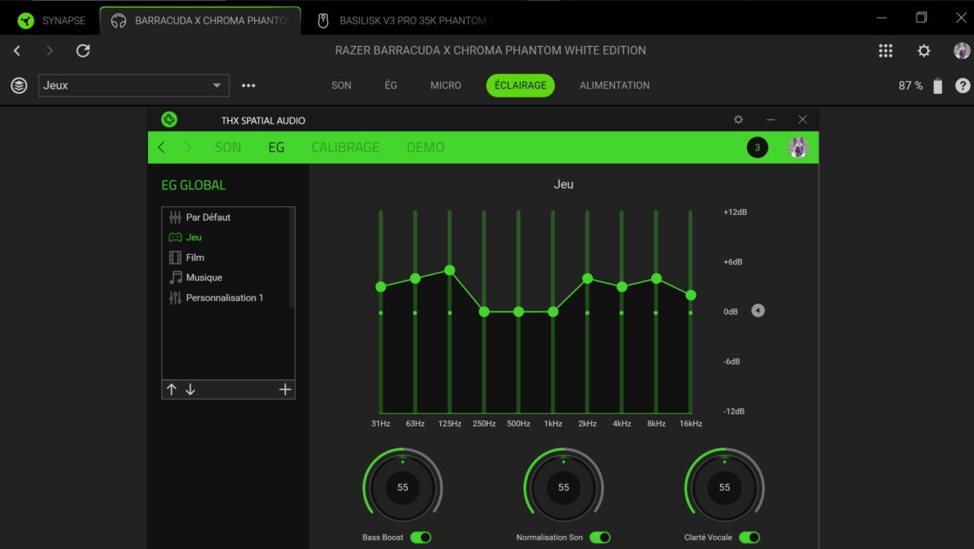Select the Musique EQ preset

tap(203, 278)
